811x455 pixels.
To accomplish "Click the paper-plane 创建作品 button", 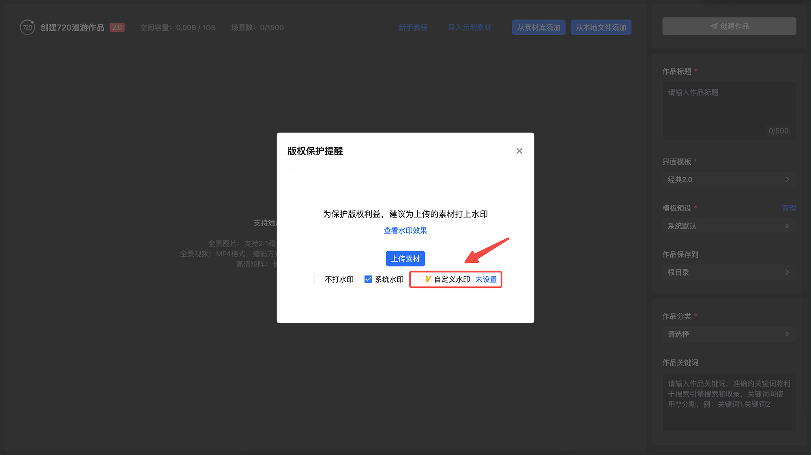I will pos(729,26).
